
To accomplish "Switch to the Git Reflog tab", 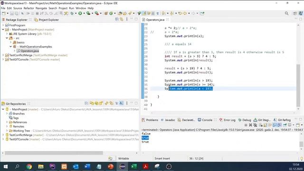I will 282,120.
